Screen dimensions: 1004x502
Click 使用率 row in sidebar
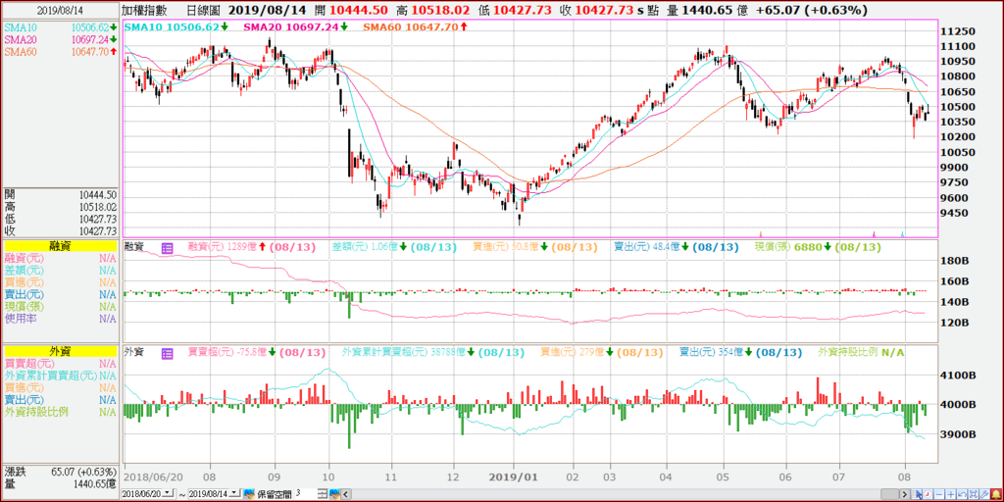click(x=60, y=319)
